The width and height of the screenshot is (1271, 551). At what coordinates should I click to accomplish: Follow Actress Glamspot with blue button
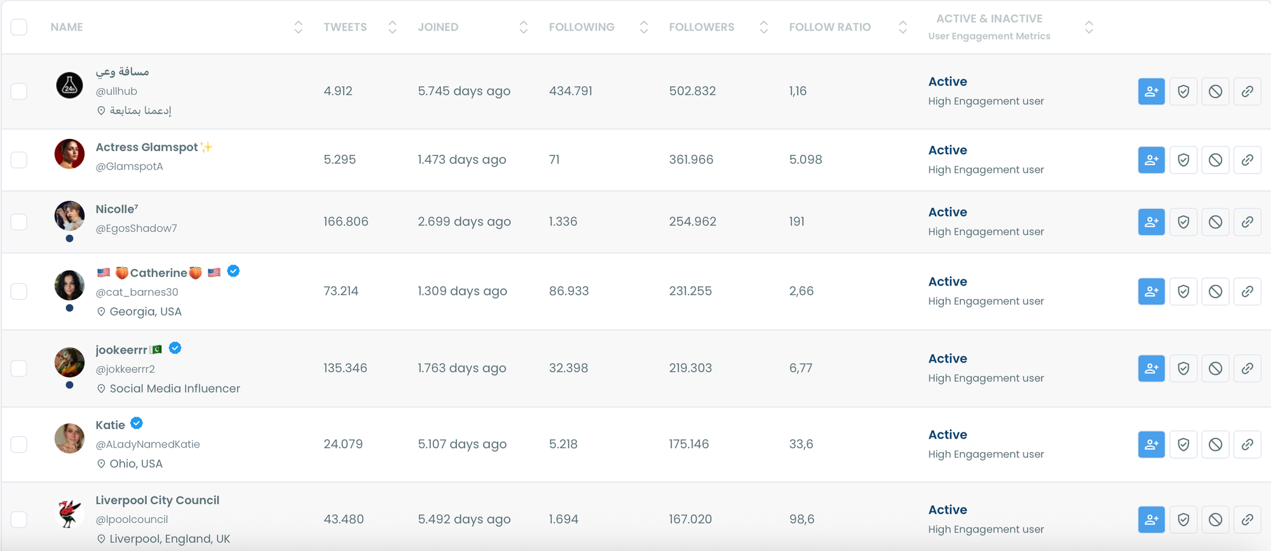pos(1151,160)
